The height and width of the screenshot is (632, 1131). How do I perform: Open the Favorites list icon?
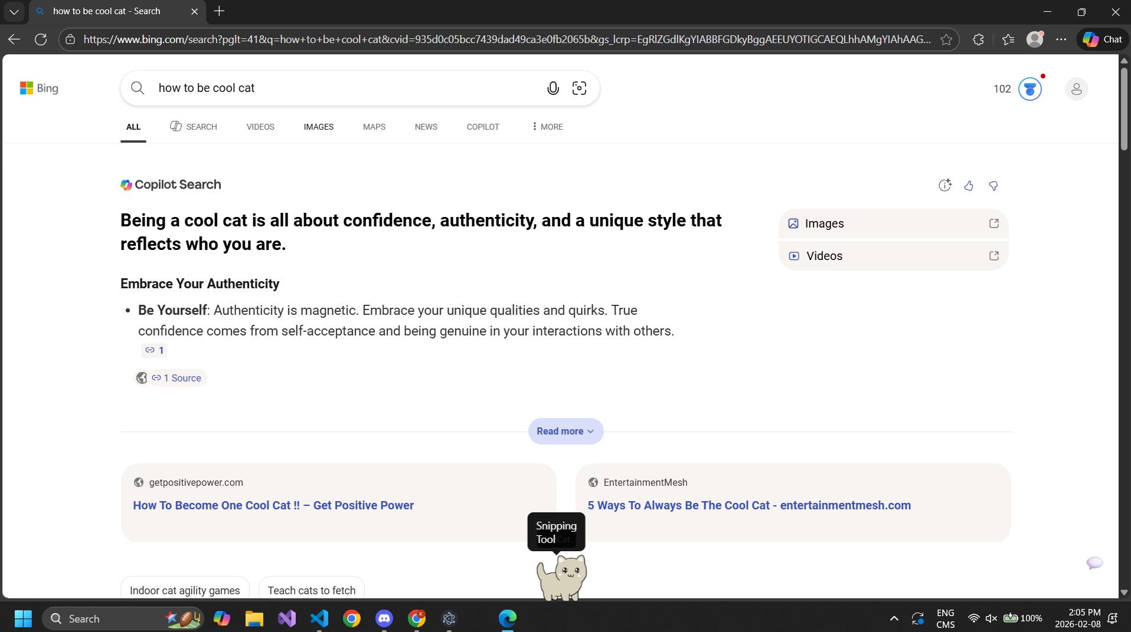(1008, 39)
